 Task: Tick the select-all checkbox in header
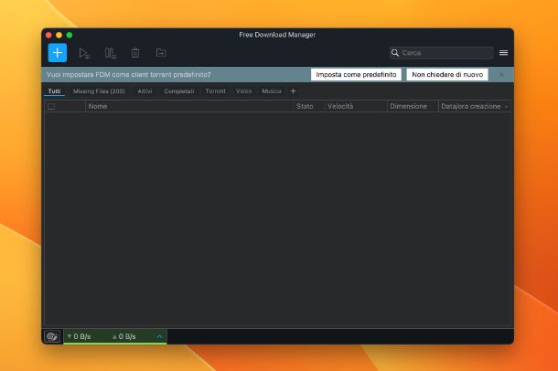point(51,106)
